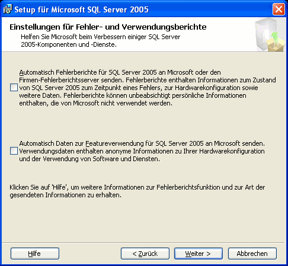The width and height of the screenshot is (288, 266).
Task: Open help with the Hilfe button
Action: tap(35, 254)
